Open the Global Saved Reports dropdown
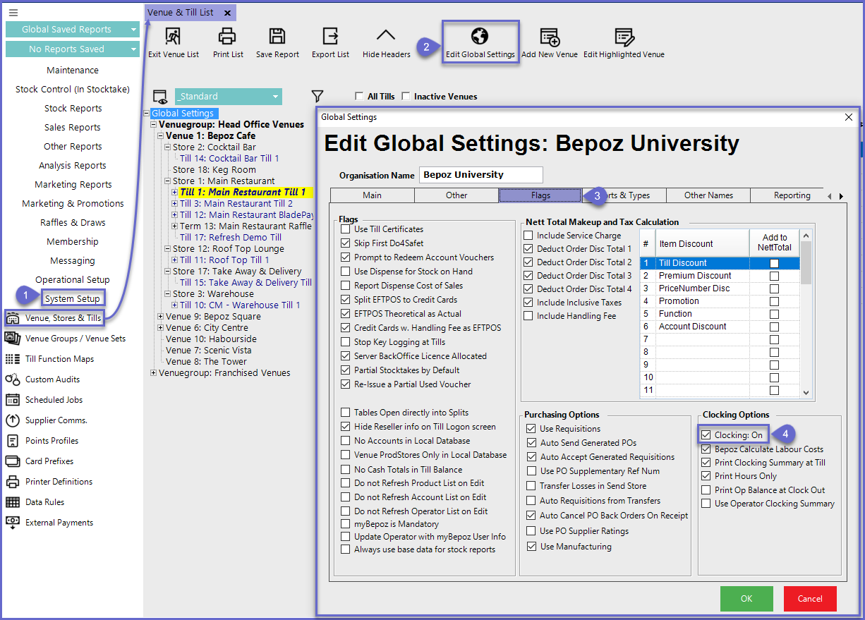Screen dimensions: 865x620 [73, 30]
